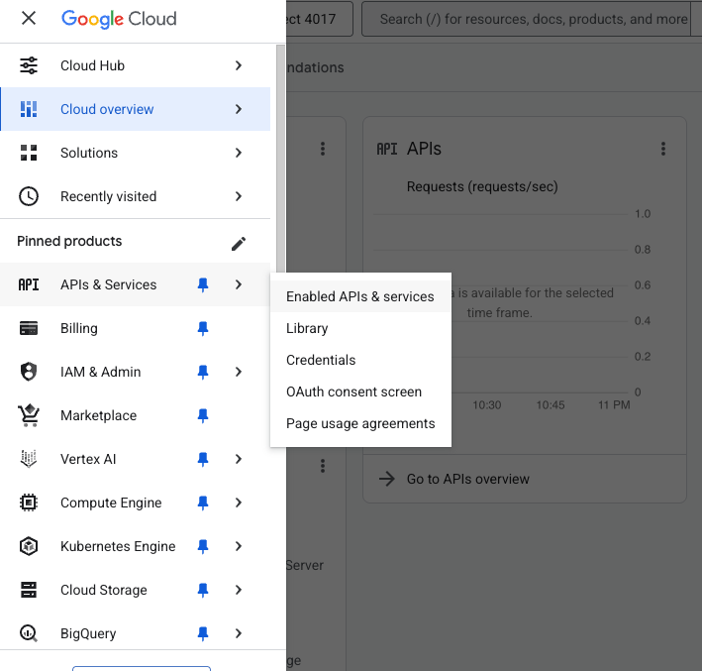702x671 pixels.
Task: Open Marketplace from pinned products
Action: click(136, 415)
